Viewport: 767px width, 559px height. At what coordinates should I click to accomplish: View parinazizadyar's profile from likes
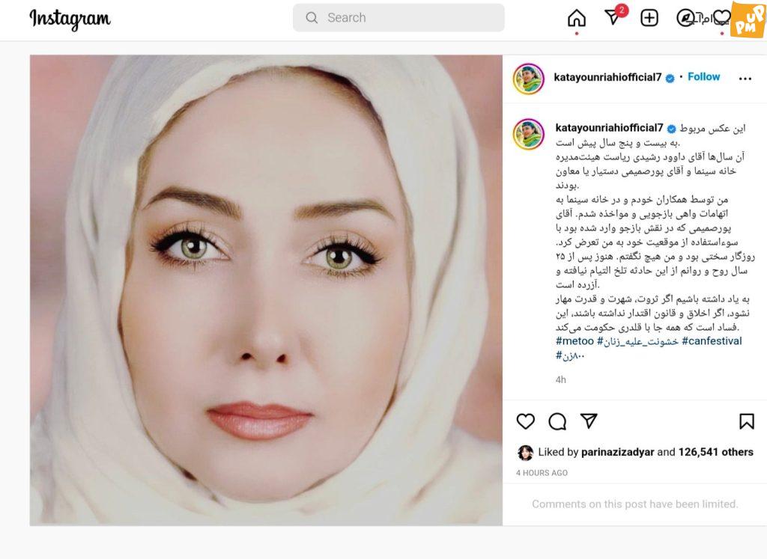pyautogui.click(x=617, y=452)
